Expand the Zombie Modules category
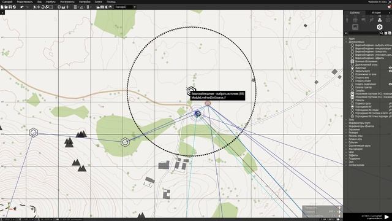Screen dimensions: 392x221 pyautogui.click(x=346, y=165)
